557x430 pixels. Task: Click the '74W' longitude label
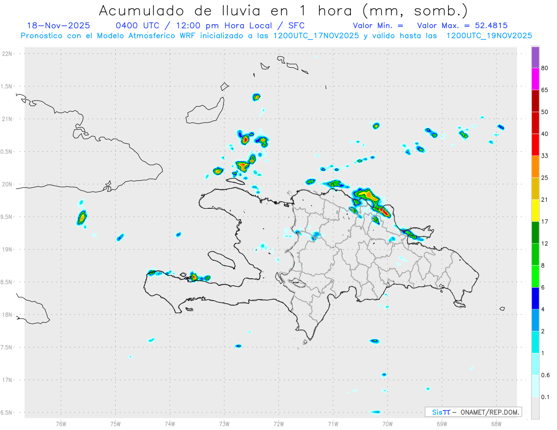[x=169, y=424]
